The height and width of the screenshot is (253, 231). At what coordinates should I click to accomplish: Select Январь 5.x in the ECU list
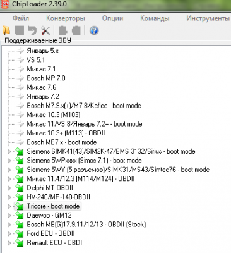pyautogui.click(x=42, y=51)
